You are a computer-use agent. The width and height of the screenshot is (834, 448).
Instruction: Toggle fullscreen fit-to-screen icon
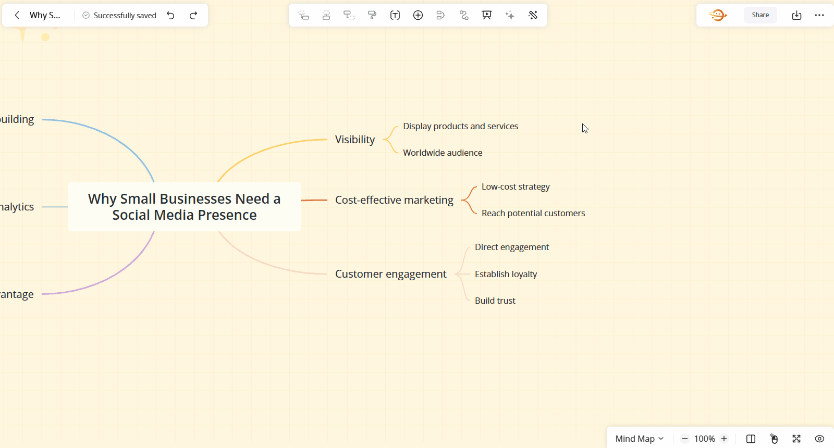(796, 439)
